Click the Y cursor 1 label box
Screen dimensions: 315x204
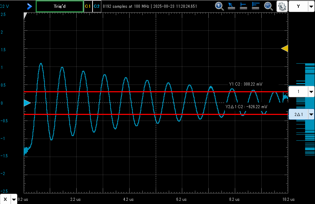pyautogui.click(x=298, y=92)
